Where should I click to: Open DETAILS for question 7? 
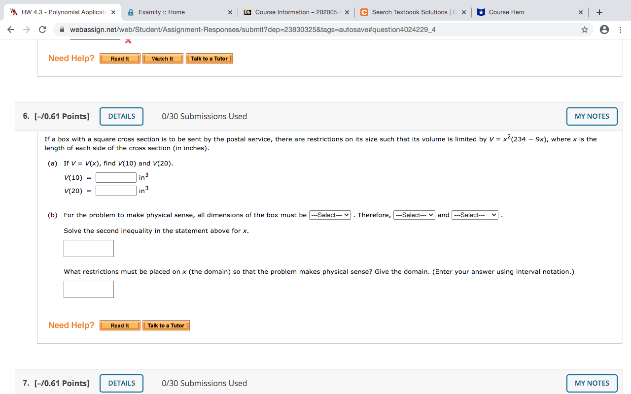[122, 383]
